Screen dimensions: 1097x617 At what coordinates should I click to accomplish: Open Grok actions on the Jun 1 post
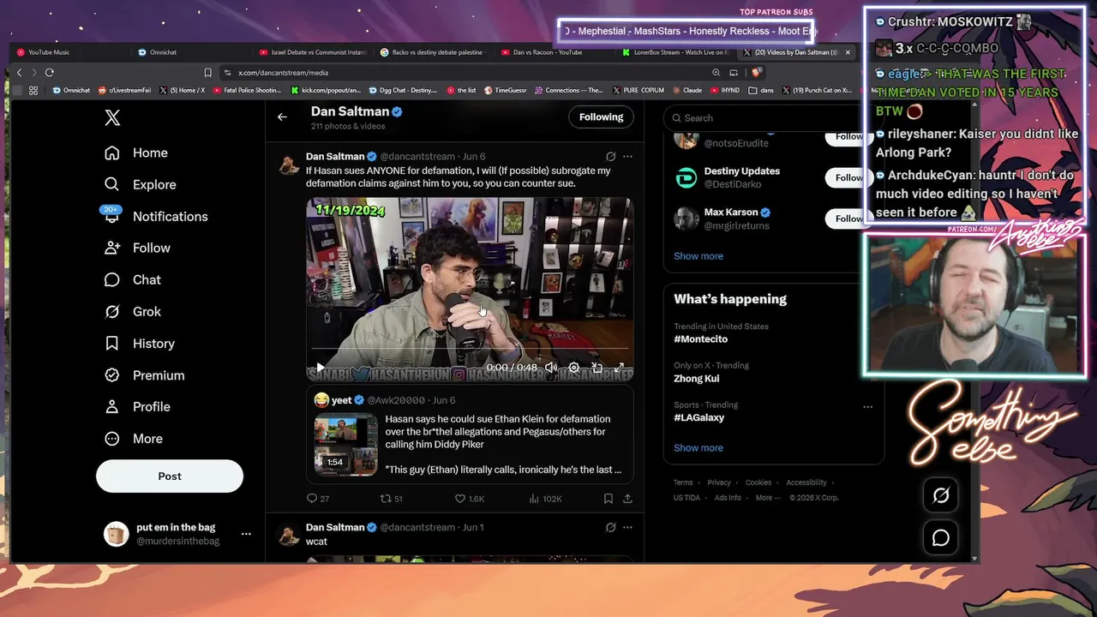click(x=610, y=527)
